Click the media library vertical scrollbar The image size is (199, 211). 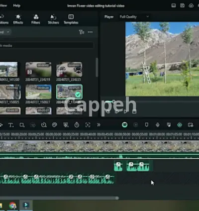[x=97, y=67]
